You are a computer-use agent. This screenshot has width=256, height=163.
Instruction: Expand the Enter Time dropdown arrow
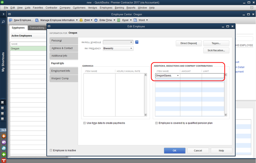click(x=114, y=20)
